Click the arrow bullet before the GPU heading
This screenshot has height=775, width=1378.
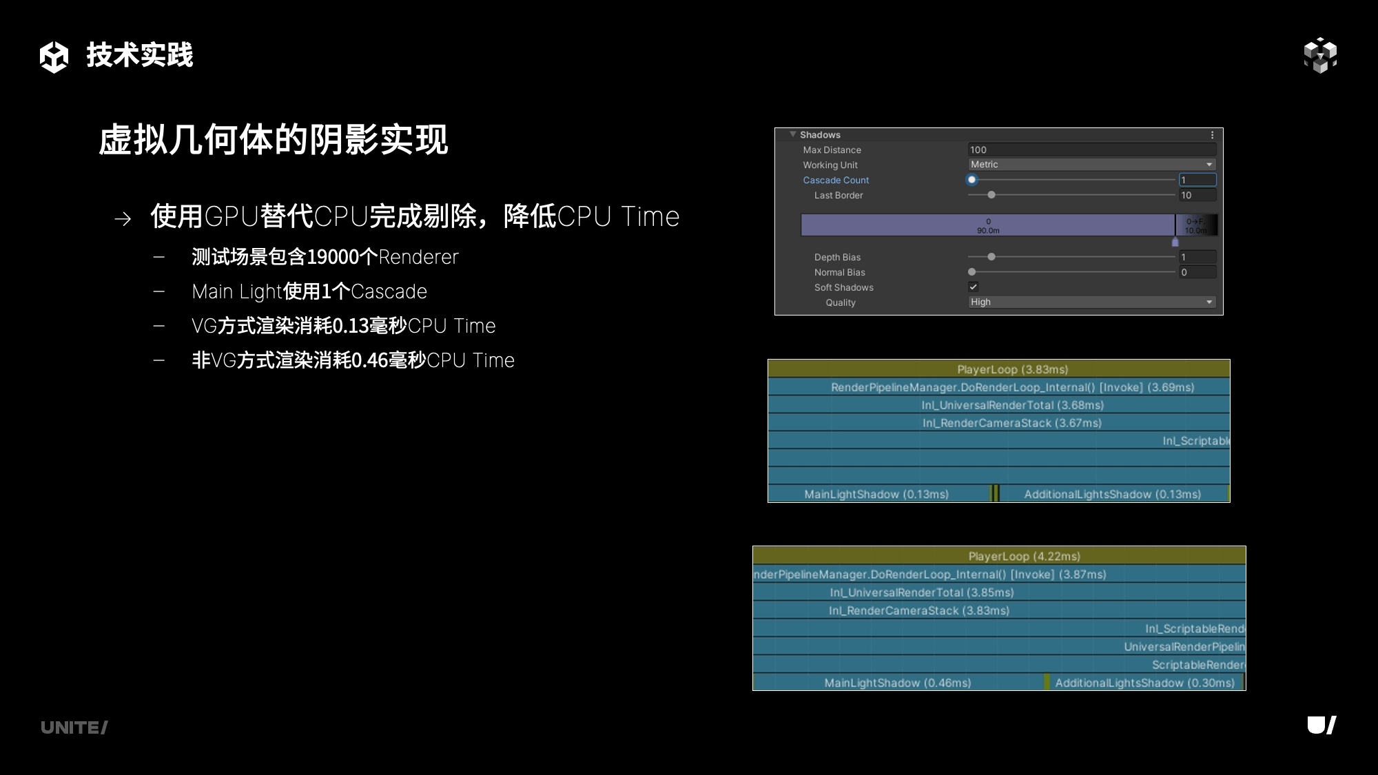(x=123, y=219)
